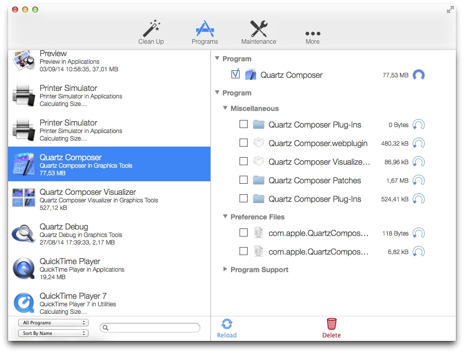
Task: Click the Reload label
Action: coord(227,335)
